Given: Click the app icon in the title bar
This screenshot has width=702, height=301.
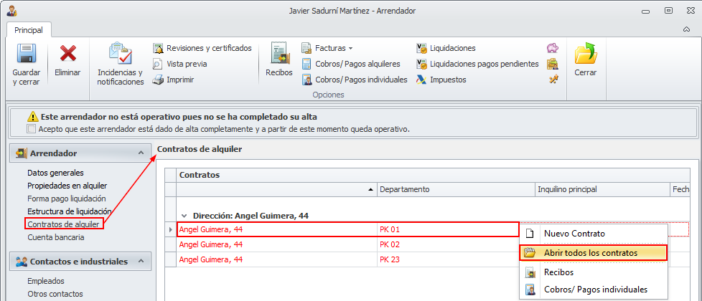Looking at the screenshot, I should pyautogui.click(x=11, y=10).
